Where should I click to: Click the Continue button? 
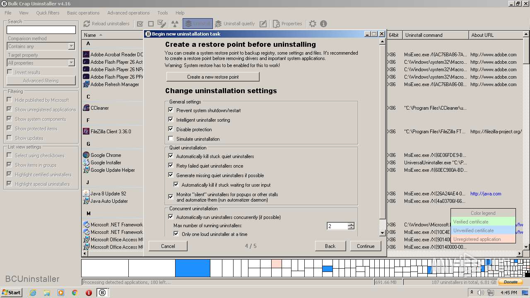click(366, 246)
